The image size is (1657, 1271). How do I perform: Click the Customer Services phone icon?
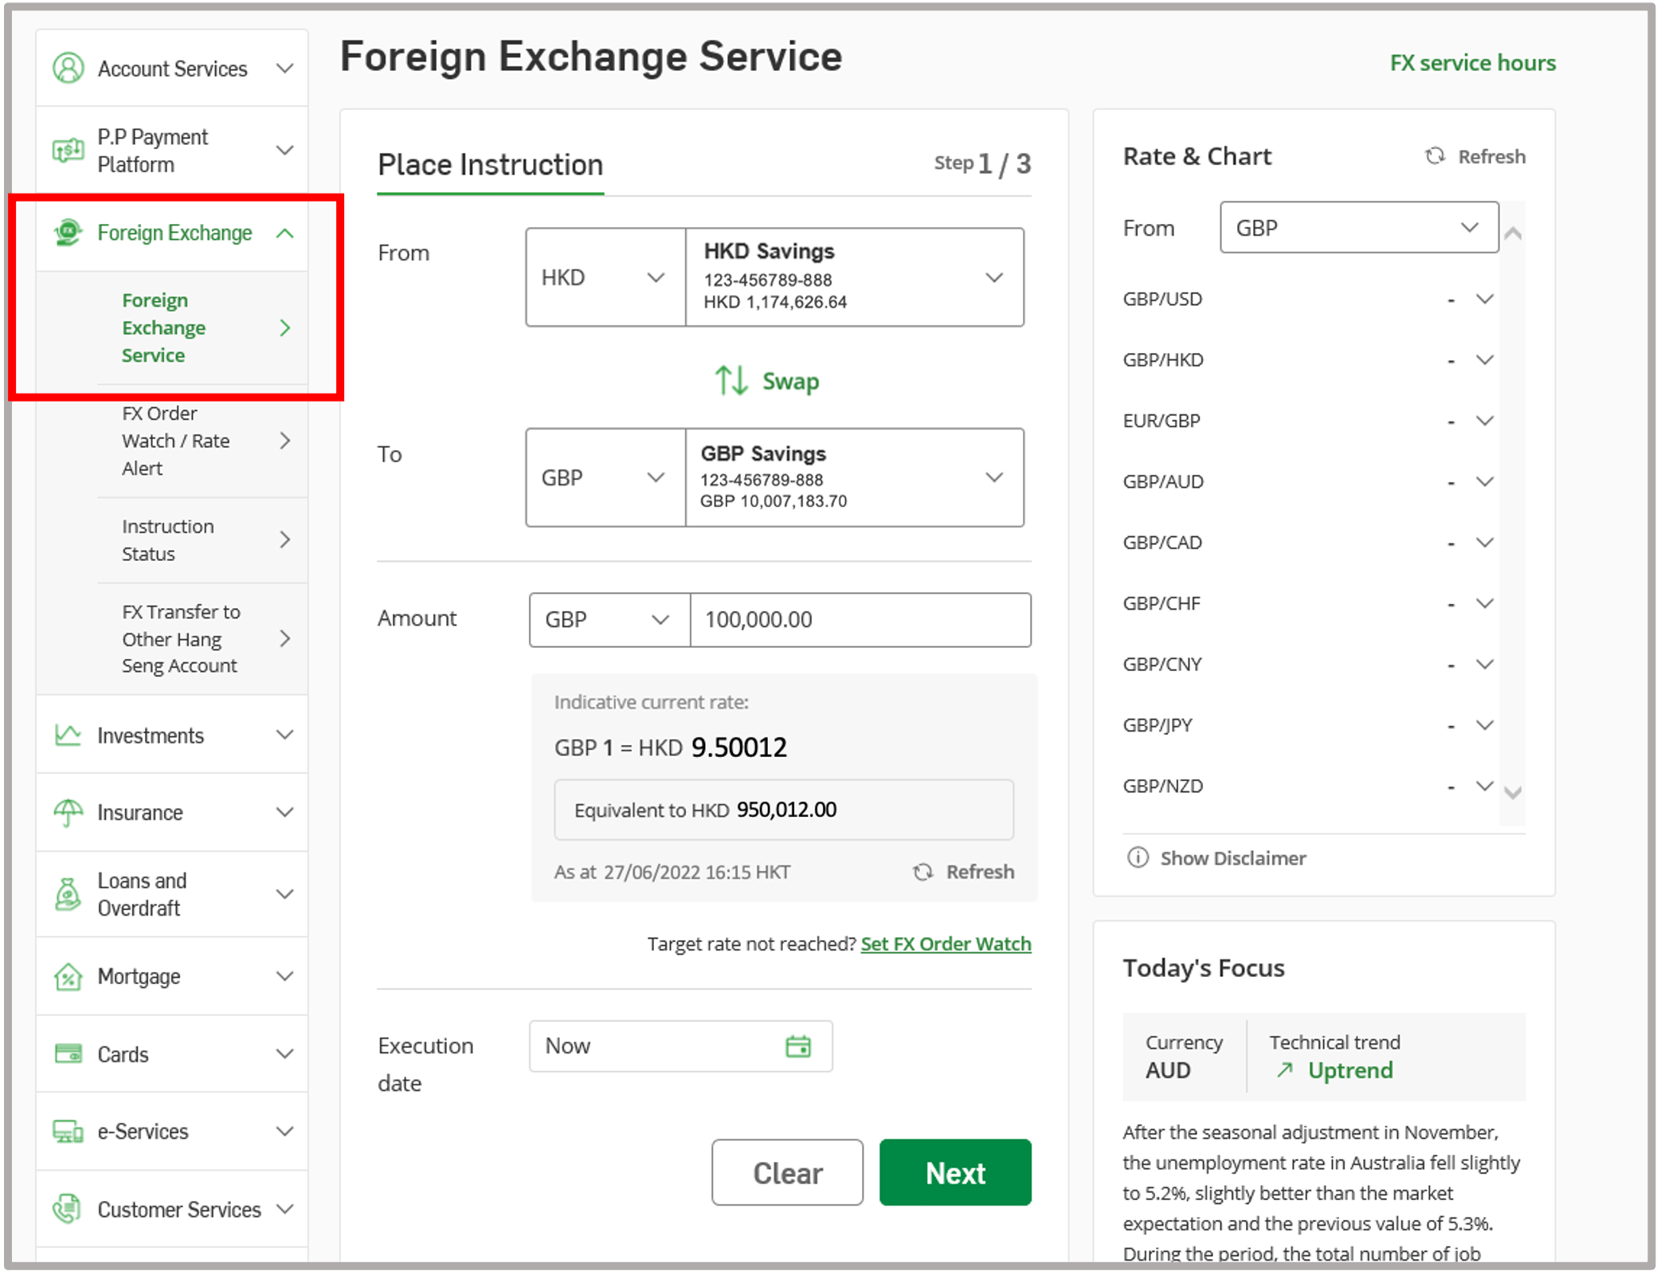(69, 1209)
